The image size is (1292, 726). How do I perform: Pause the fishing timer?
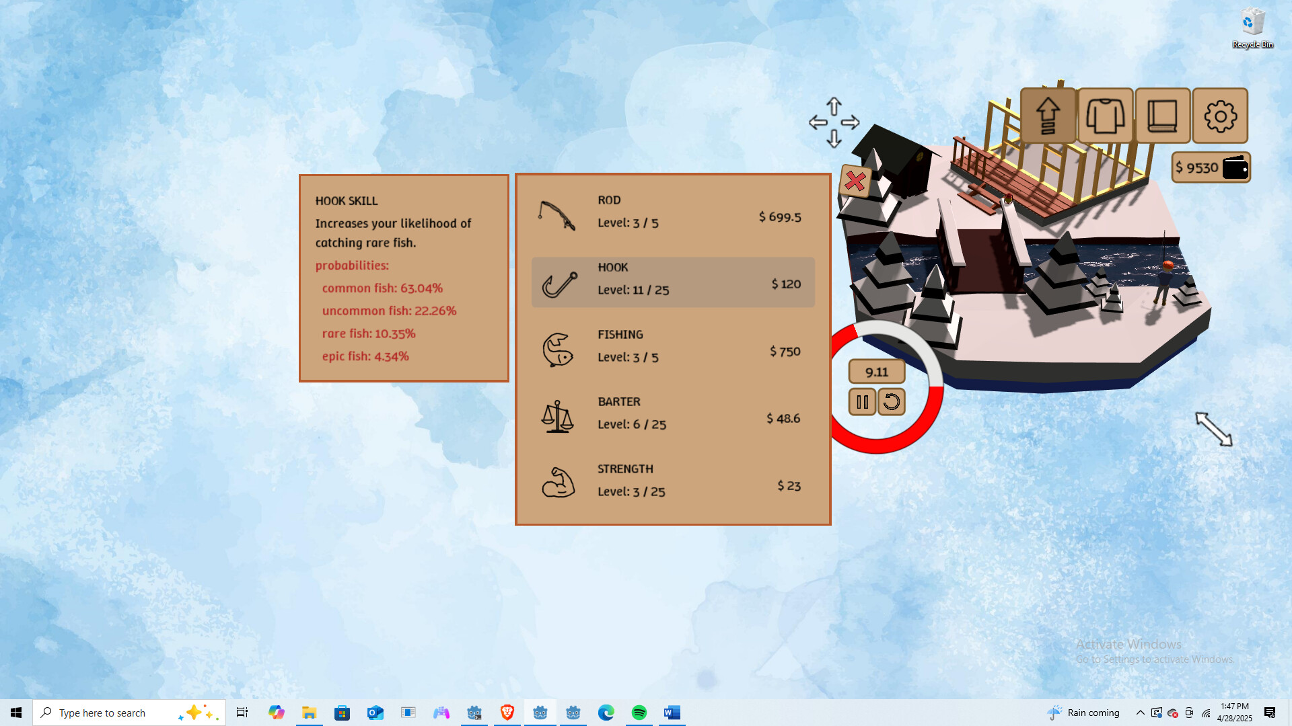pyautogui.click(x=862, y=402)
